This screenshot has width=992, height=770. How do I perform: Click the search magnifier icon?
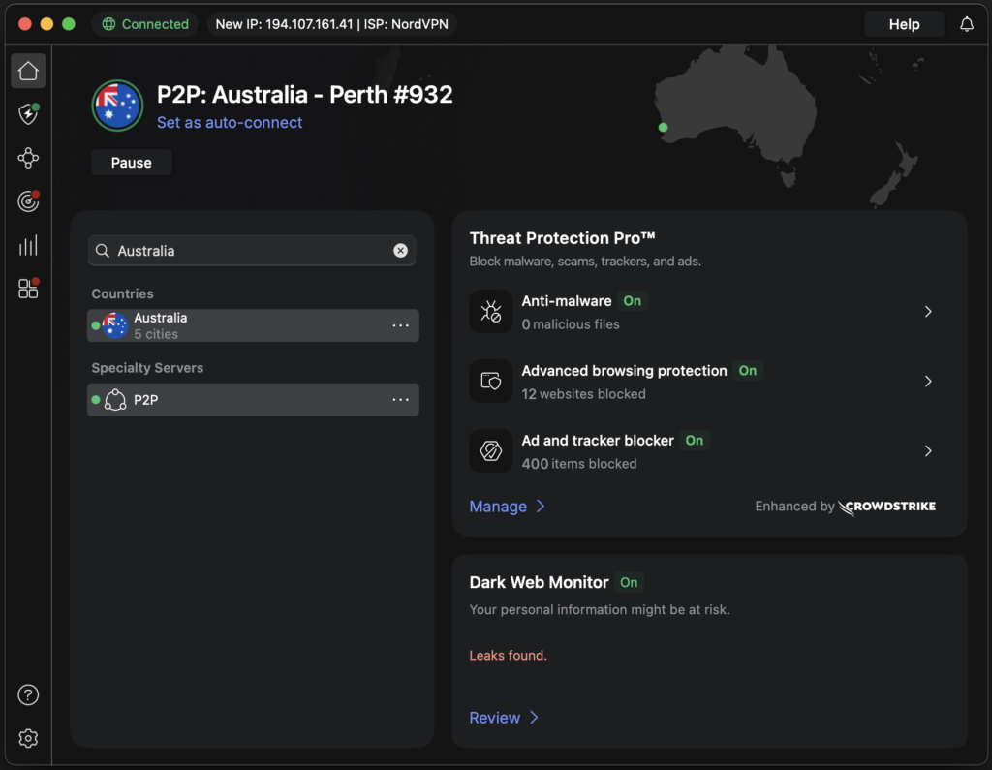tap(103, 251)
